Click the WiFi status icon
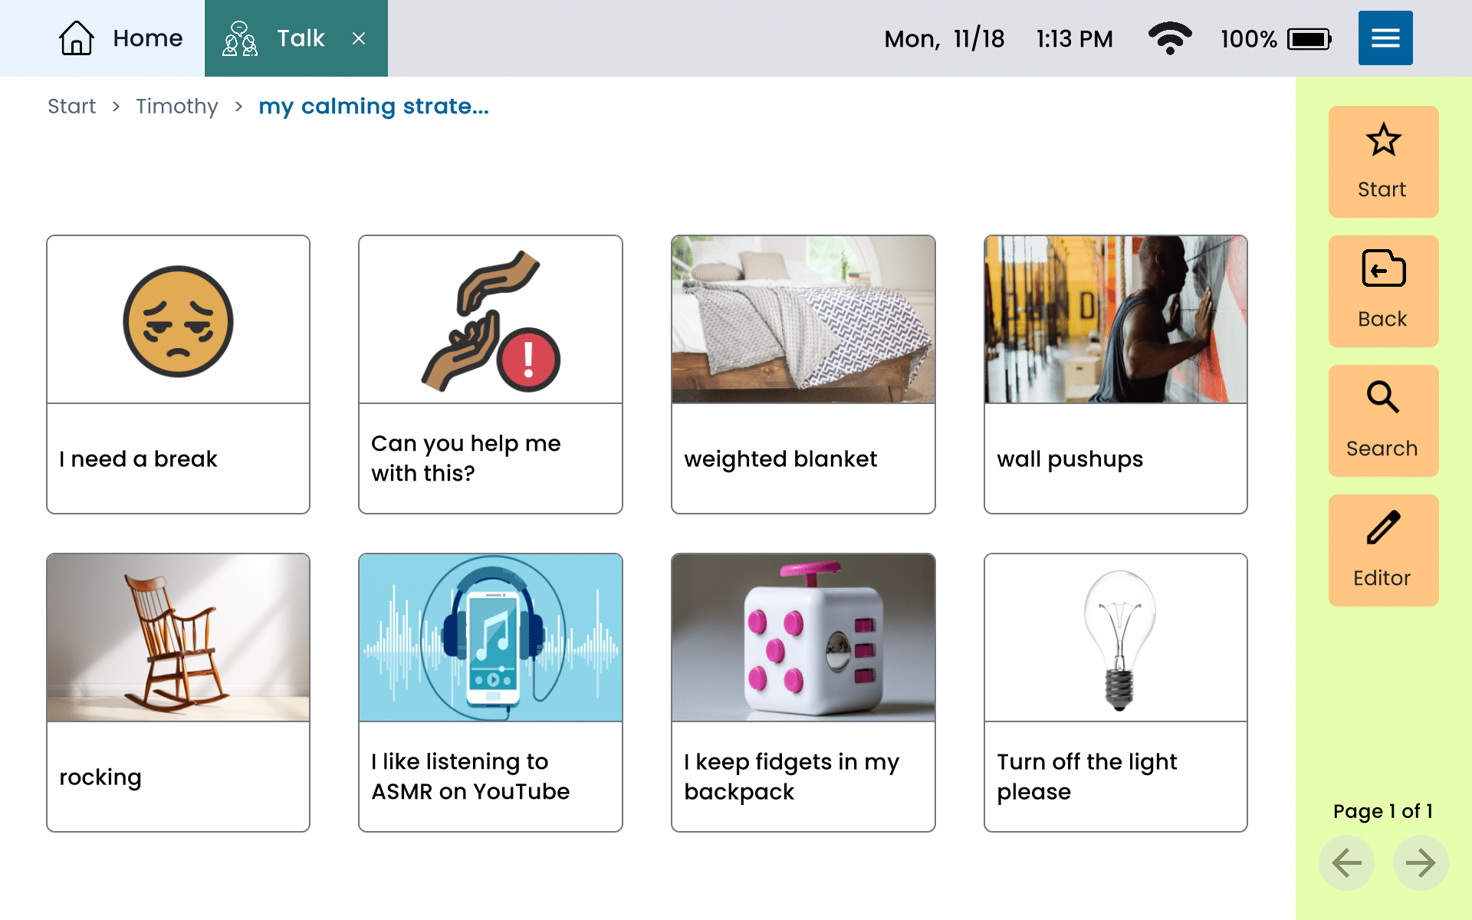1472x920 pixels. pyautogui.click(x=1170, y=38)
